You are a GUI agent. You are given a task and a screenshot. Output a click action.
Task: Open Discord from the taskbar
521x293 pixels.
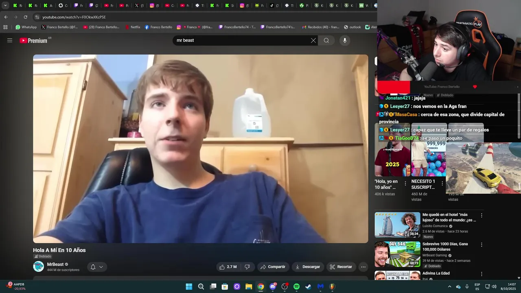[273, 286]
